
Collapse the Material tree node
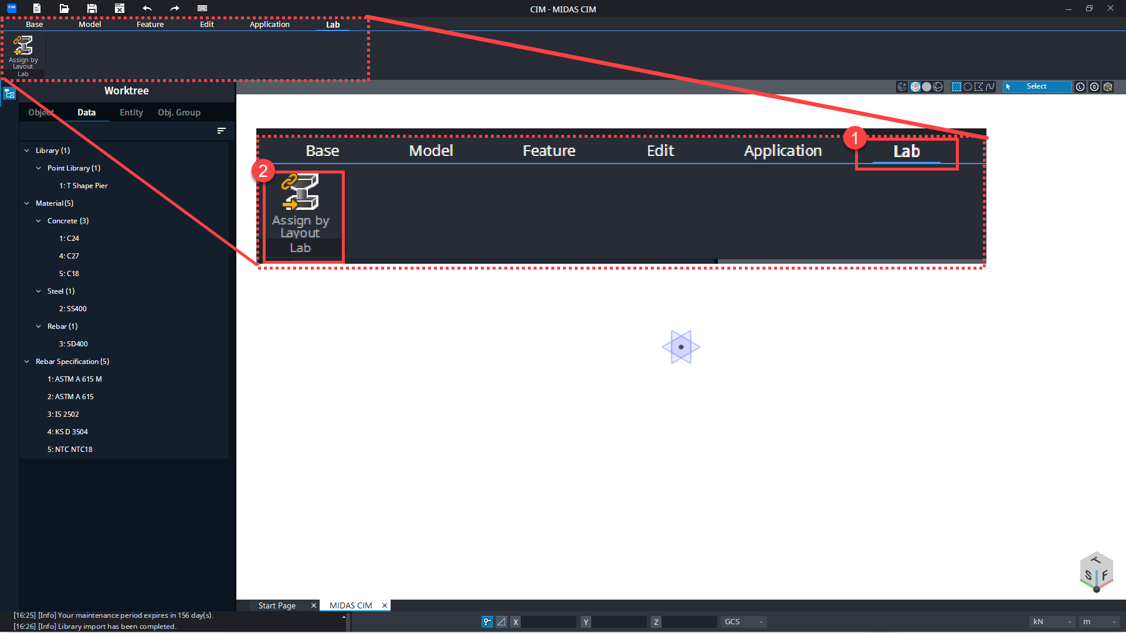[x=27, y=203]
